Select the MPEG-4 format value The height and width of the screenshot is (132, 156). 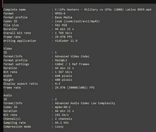click(60, 13)
